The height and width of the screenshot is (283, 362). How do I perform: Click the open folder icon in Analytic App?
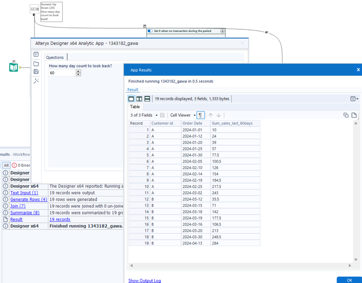tap(36, 64)
